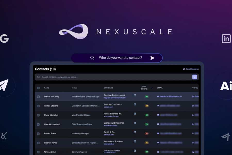Click the LinkedIn icon for Wonderland Industries

tap(135, 123)
